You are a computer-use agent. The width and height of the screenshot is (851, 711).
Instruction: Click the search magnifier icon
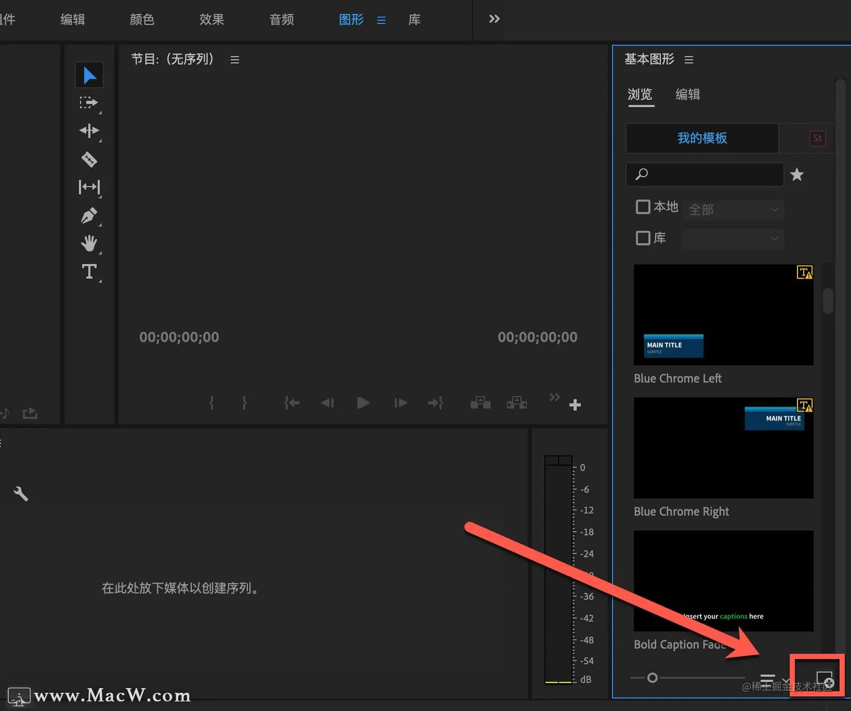[642, 174]
